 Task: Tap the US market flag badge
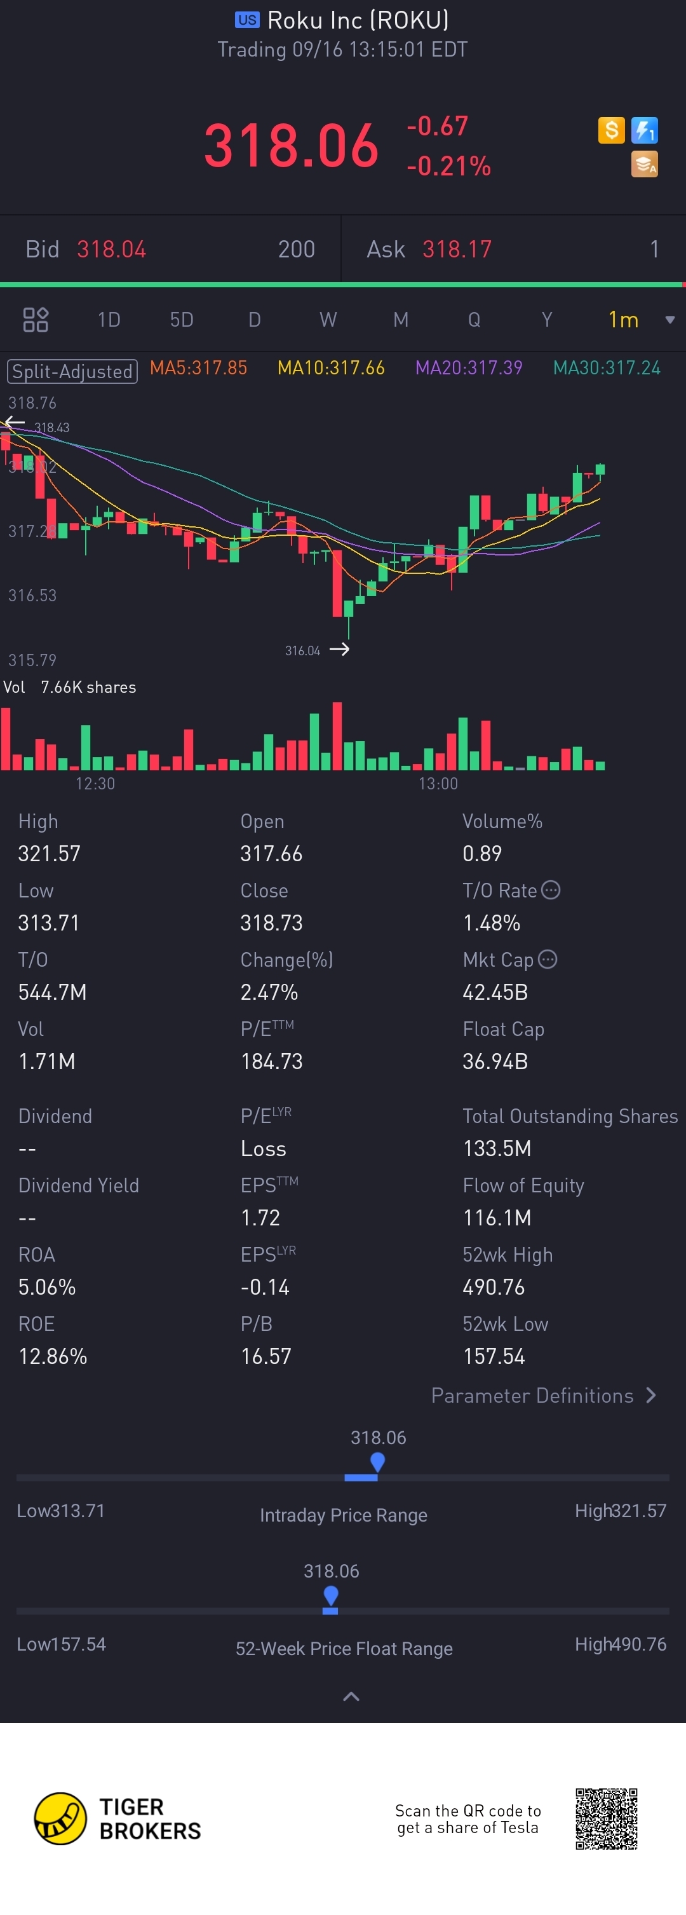(x=248, y=20)
